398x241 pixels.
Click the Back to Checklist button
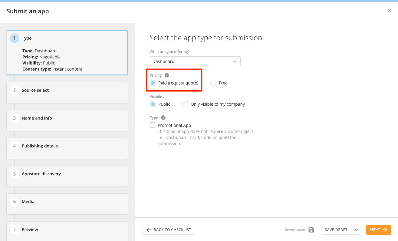(169, 230)
